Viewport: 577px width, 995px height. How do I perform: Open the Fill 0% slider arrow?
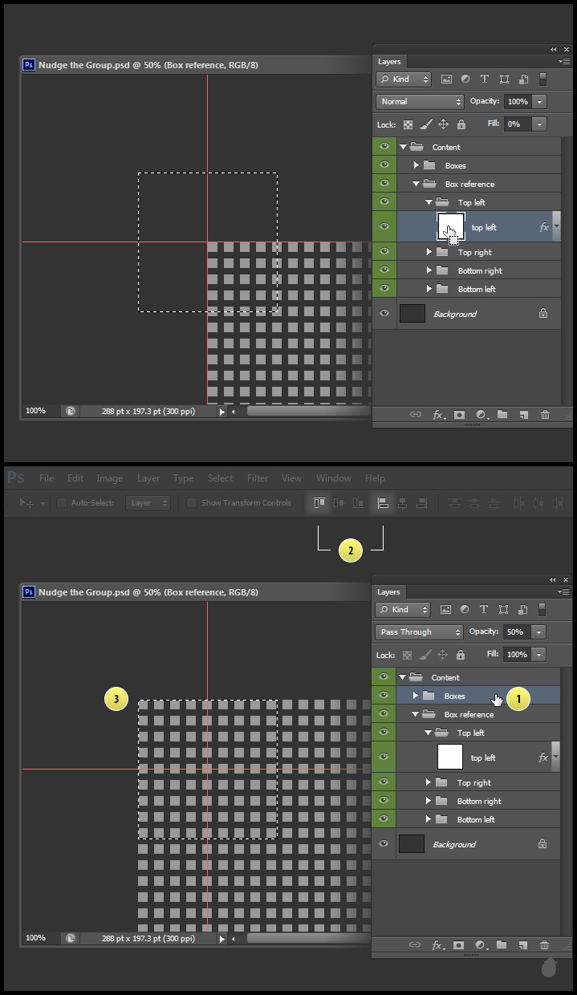click(538, 124)
